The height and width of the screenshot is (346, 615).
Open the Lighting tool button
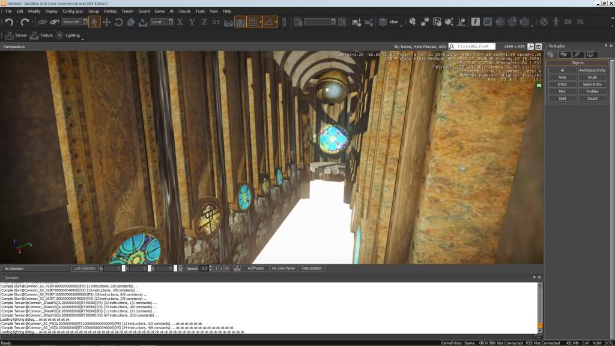(68, 35)
